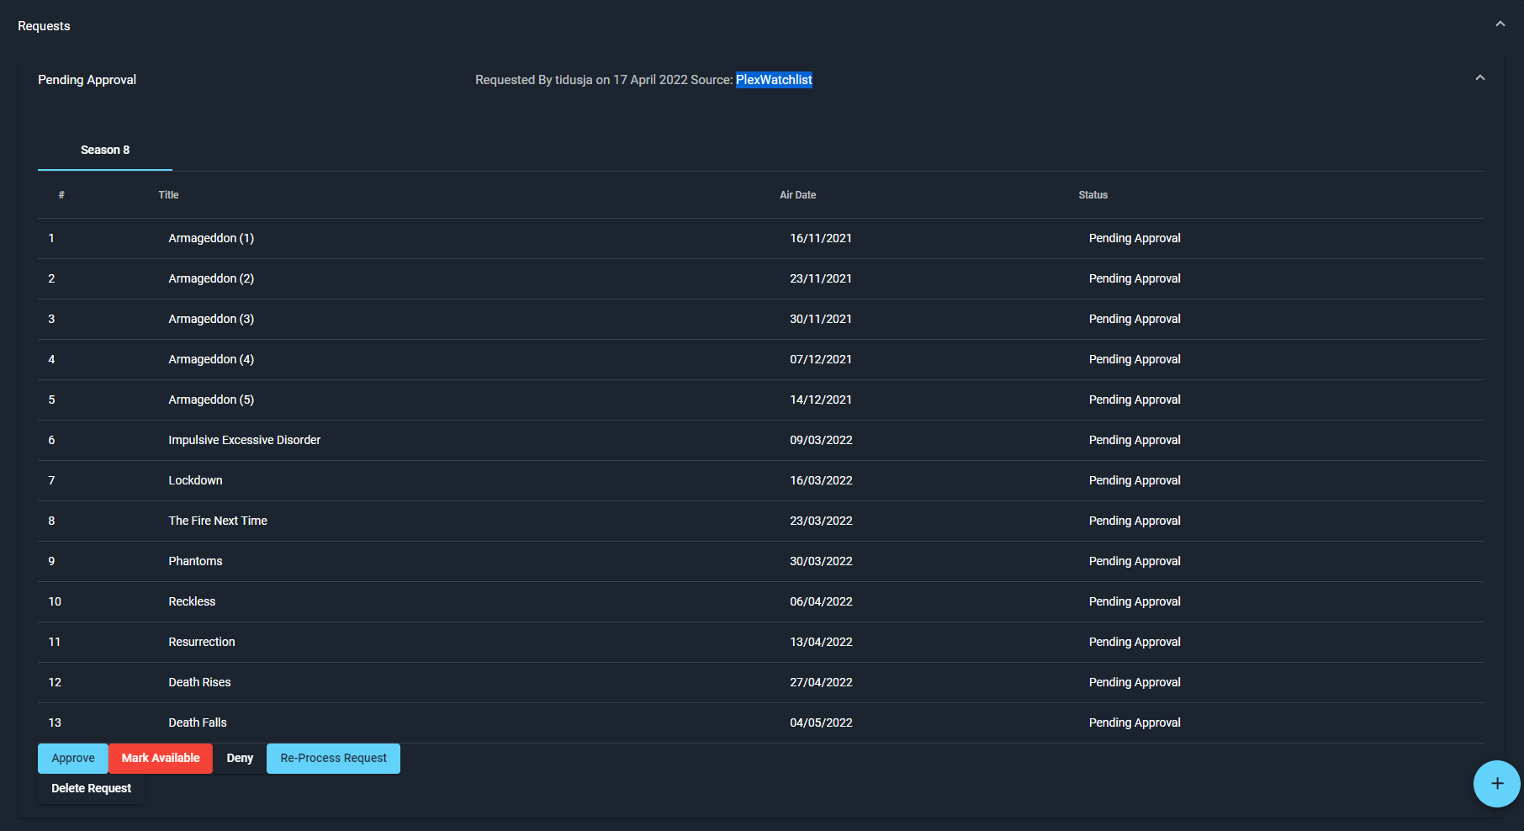Collapse the Requests panel chevron
Viewport: 1524px width, 831px height.
click(1500, 24)
